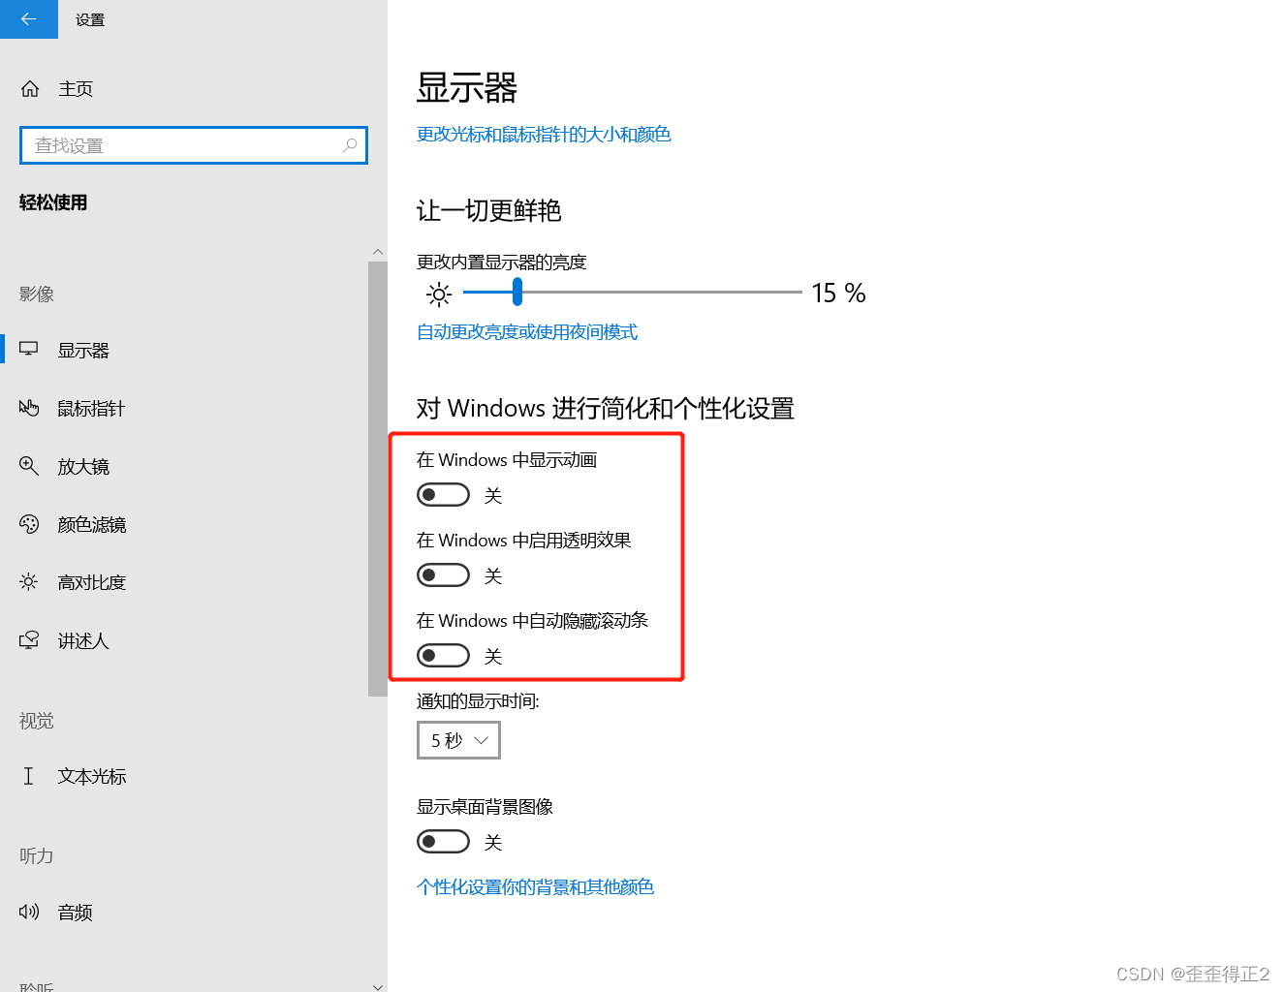Select the 高对比度 sun icon
Image resolution: width=1284 pixels, height=992 pixels.
[x=29, y=582]
